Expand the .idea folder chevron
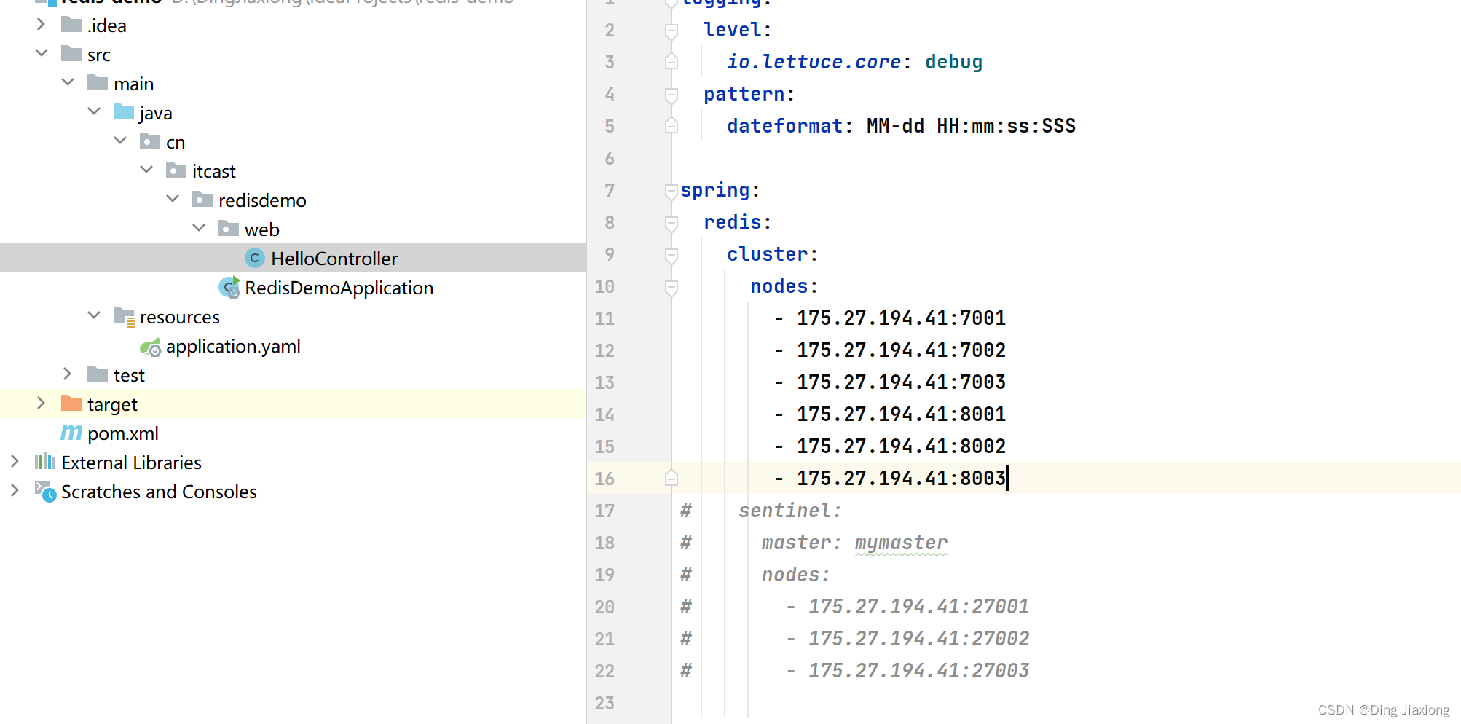This screenshot has width=1461, height=724. pyautogui.click(x=42, y=25)
